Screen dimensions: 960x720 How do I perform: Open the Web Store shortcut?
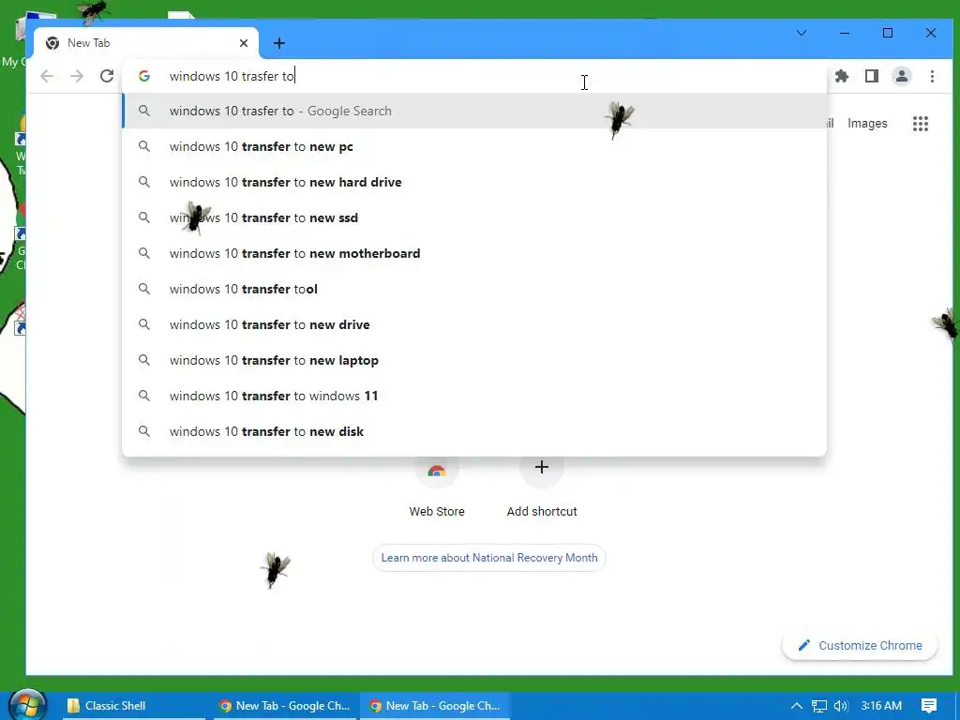(437, 487)
